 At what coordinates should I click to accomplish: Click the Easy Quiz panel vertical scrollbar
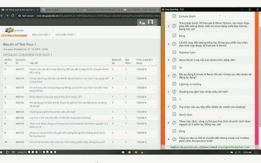coord(260,77)
